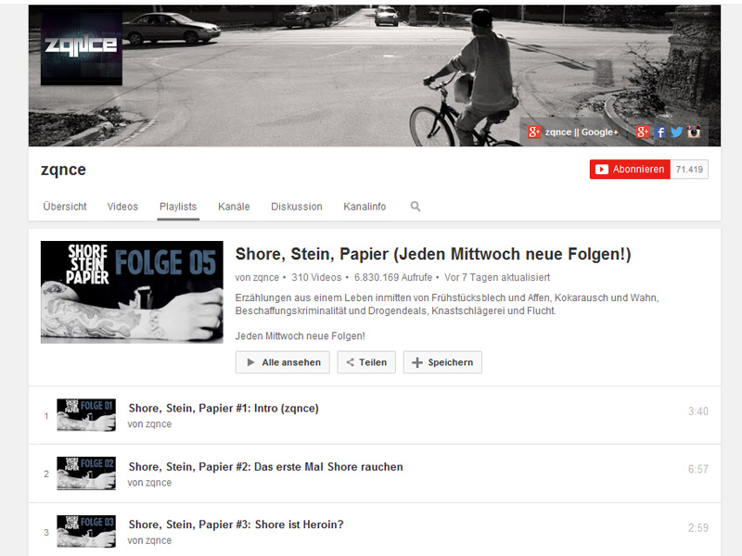This screenshot has width=742, height=556.
Task: Open the Folge 03 video thumbnail
Action: [x=86, y=531]
